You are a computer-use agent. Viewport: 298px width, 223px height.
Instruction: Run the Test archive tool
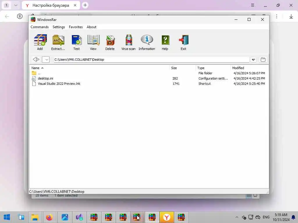coord(77,42)
